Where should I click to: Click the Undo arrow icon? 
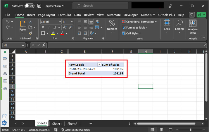[8, 22]
